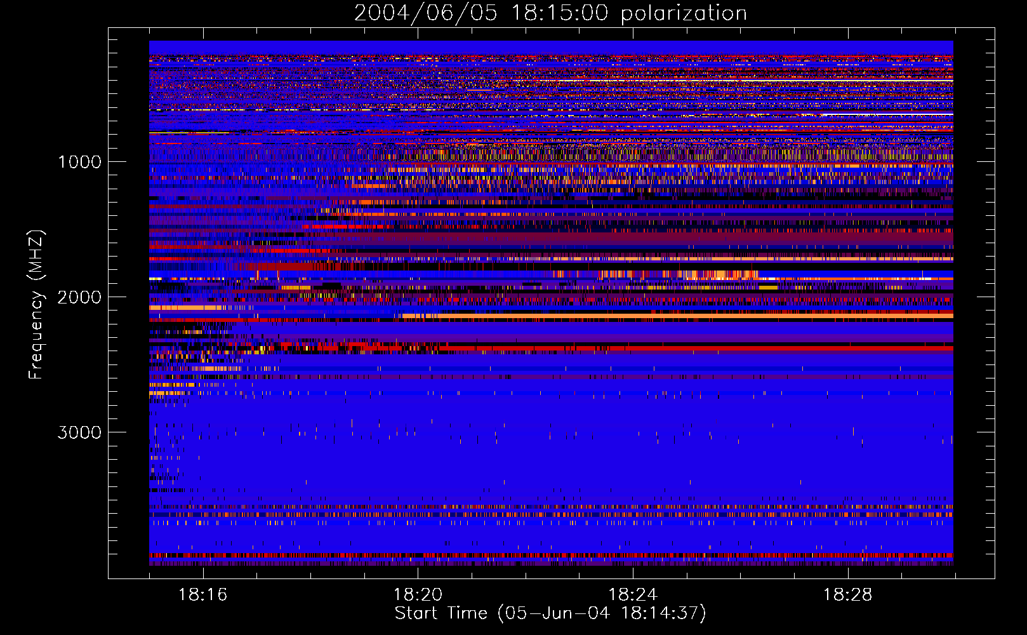Screen dimensions: 1027x635
Task: Click the 'Frequency (MHZ)' axis title
Action: [x=36, y=305]
